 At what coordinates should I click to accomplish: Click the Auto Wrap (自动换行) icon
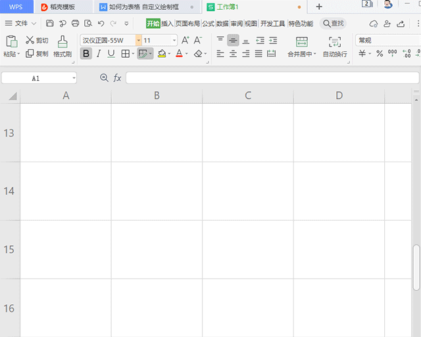pyautogui.click(x=335, y=42)
